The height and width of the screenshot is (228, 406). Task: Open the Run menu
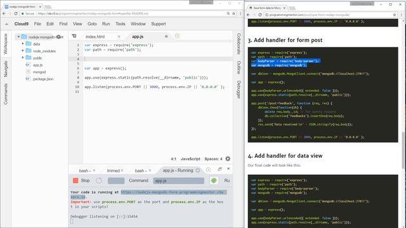[x=106, y=24]
